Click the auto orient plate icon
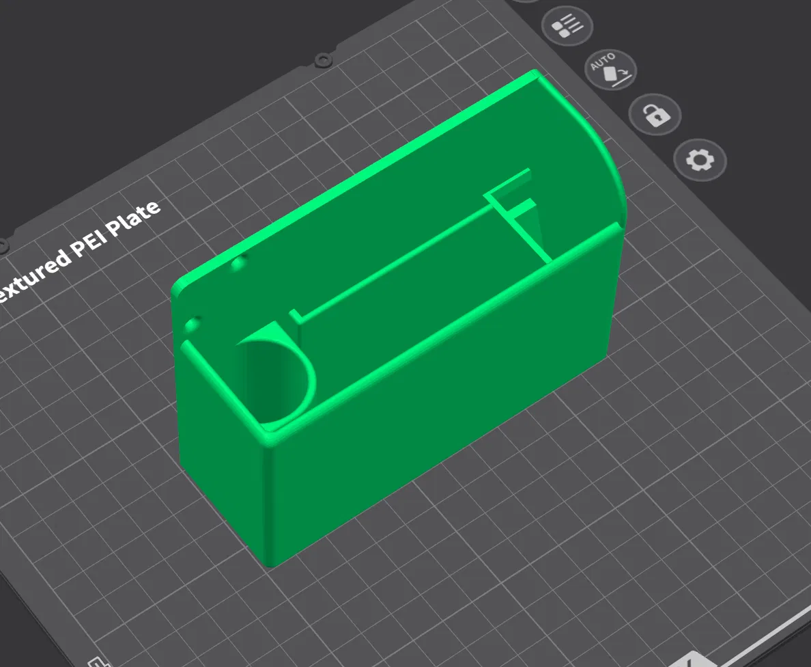811x667 pixels. point(612,70)
